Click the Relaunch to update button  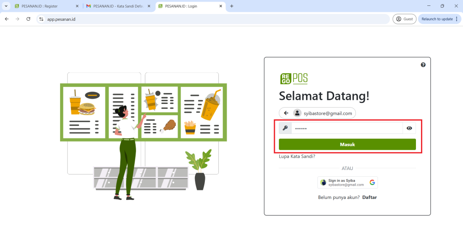pos(437,19)
